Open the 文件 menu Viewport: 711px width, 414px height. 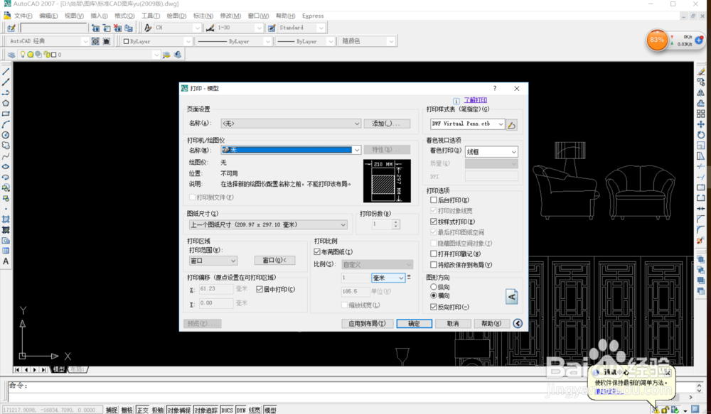coord(23,16)
